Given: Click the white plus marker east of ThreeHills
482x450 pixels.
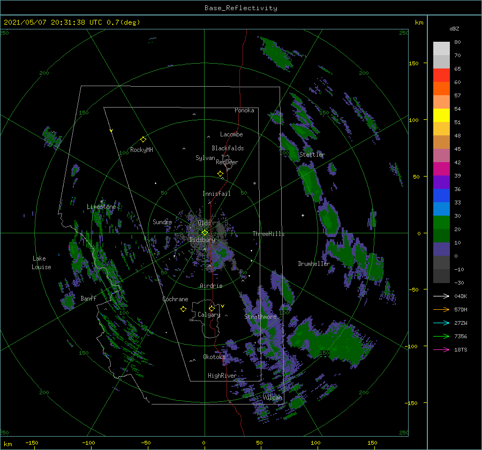Looking at the screenshot, I should pyautogui.click(x=303, y=215).
